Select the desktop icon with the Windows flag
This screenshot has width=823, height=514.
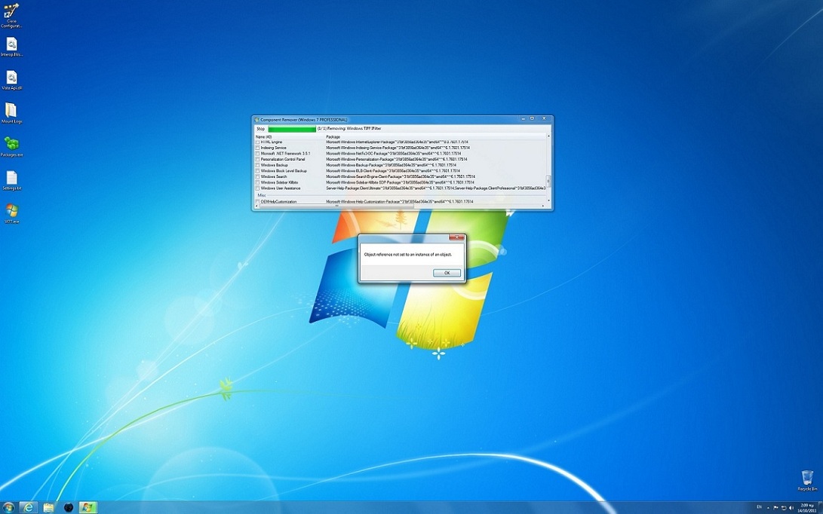(11, 214)
